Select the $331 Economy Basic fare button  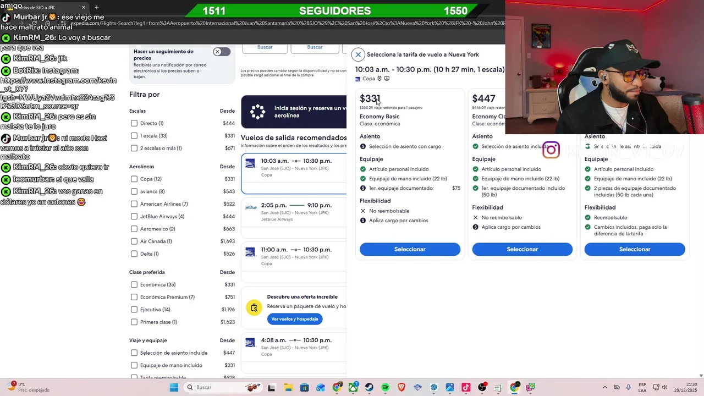click(x=410, y=249)
